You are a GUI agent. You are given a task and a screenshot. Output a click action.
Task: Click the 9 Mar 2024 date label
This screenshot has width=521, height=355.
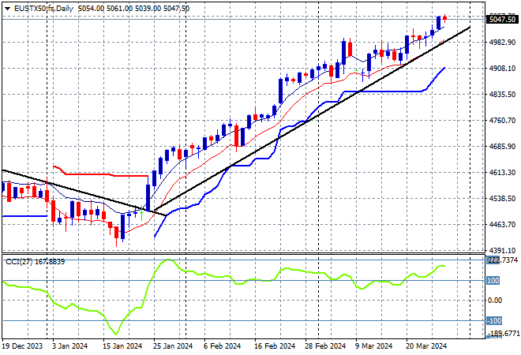(373, 346)
